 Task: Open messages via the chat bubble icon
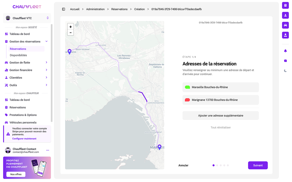coord(285,61)
